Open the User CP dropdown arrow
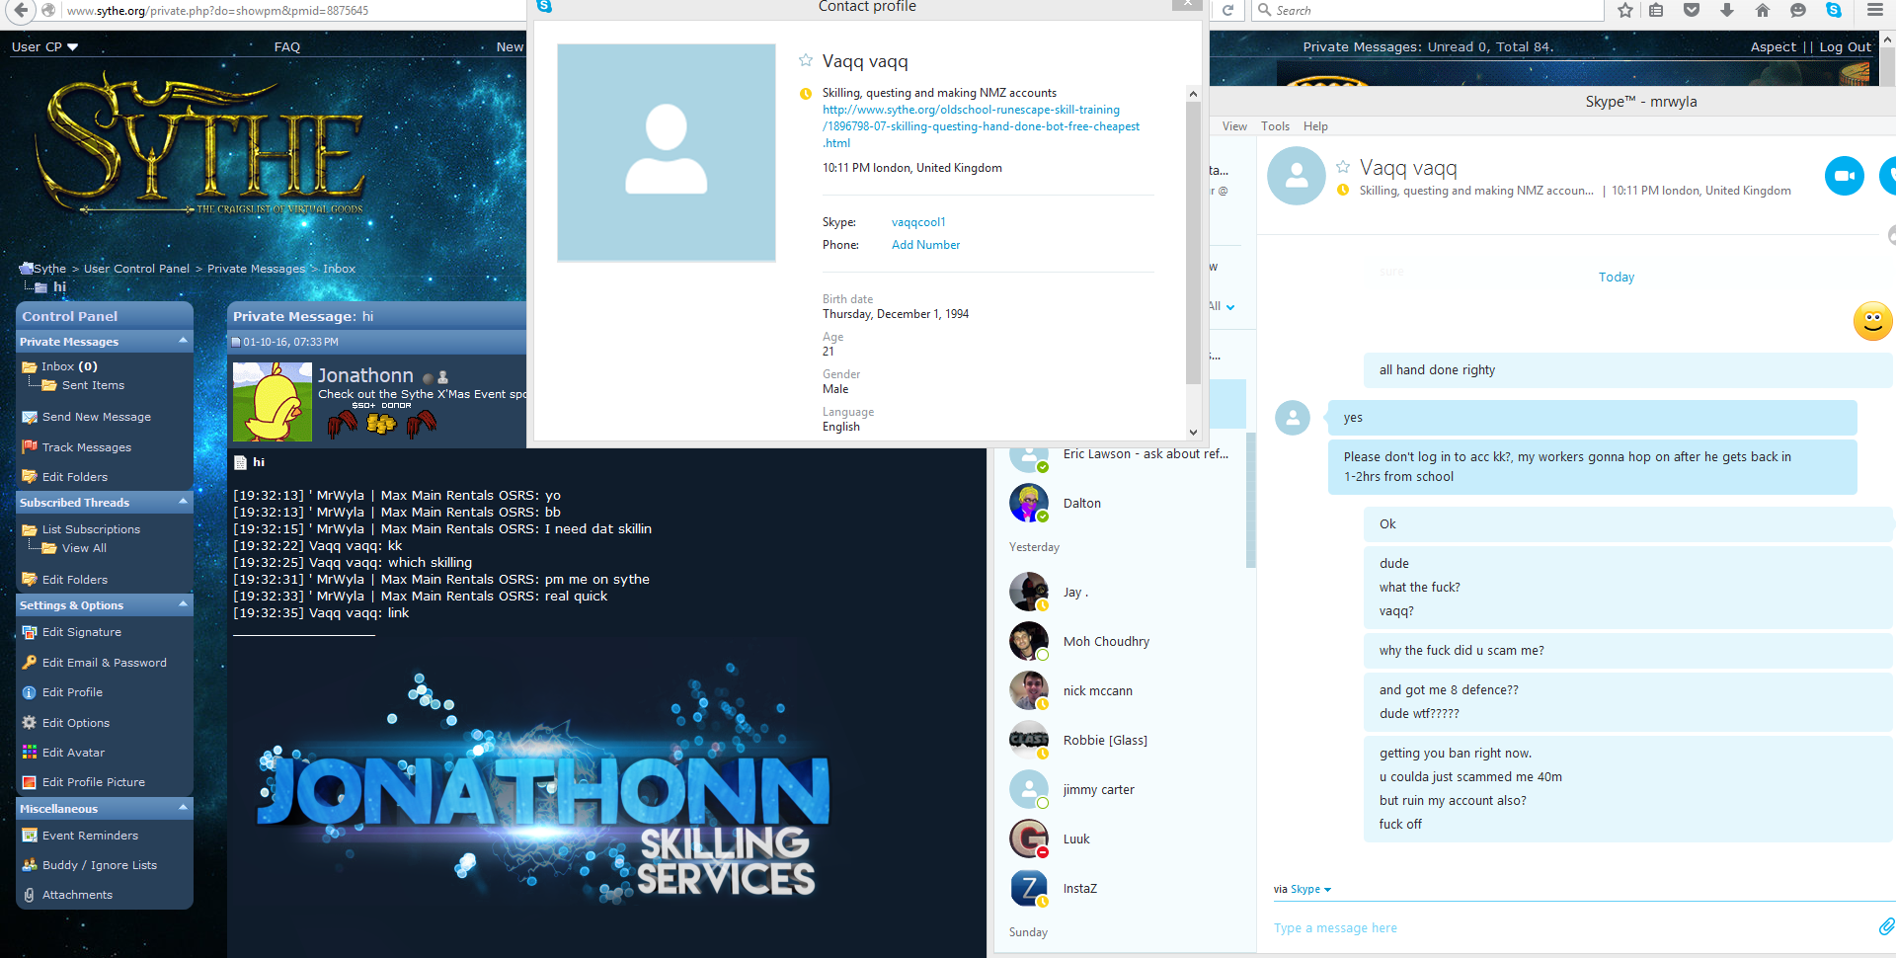 73,46
